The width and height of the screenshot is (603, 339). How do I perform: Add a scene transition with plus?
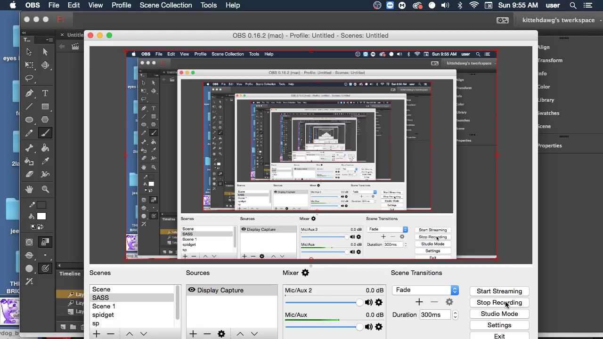(419, 302)
